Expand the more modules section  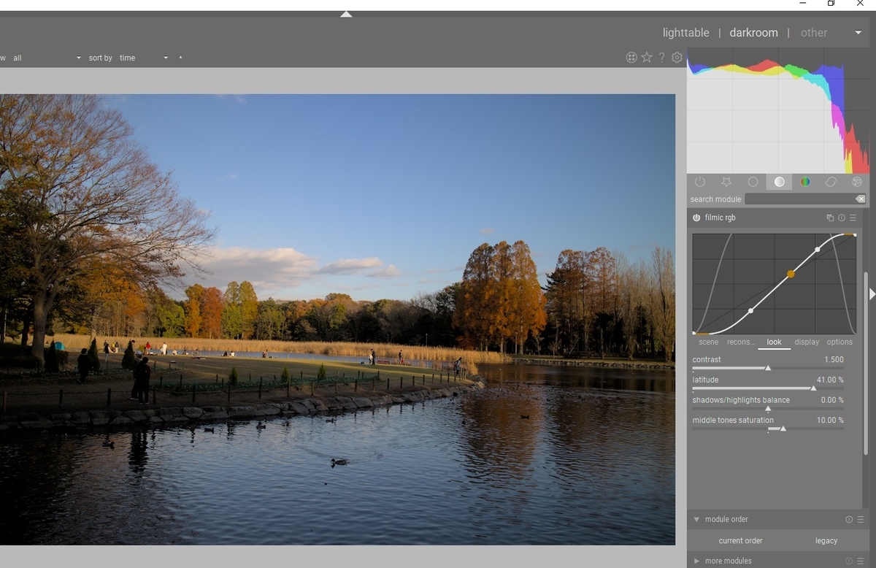[696, 561]
